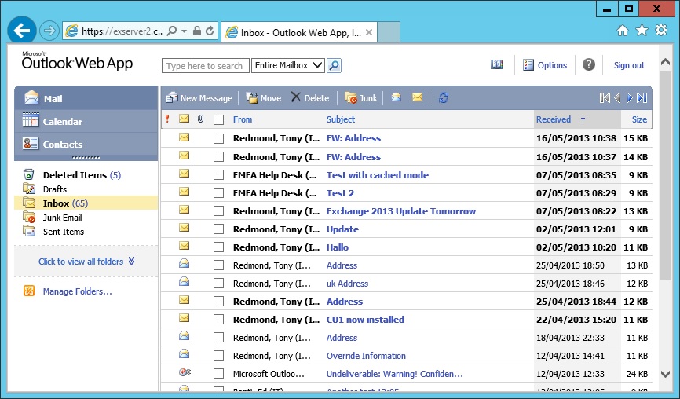This screenshot has height=399, width=680.
Task: Go to the next page of messages
Action: 630,98
